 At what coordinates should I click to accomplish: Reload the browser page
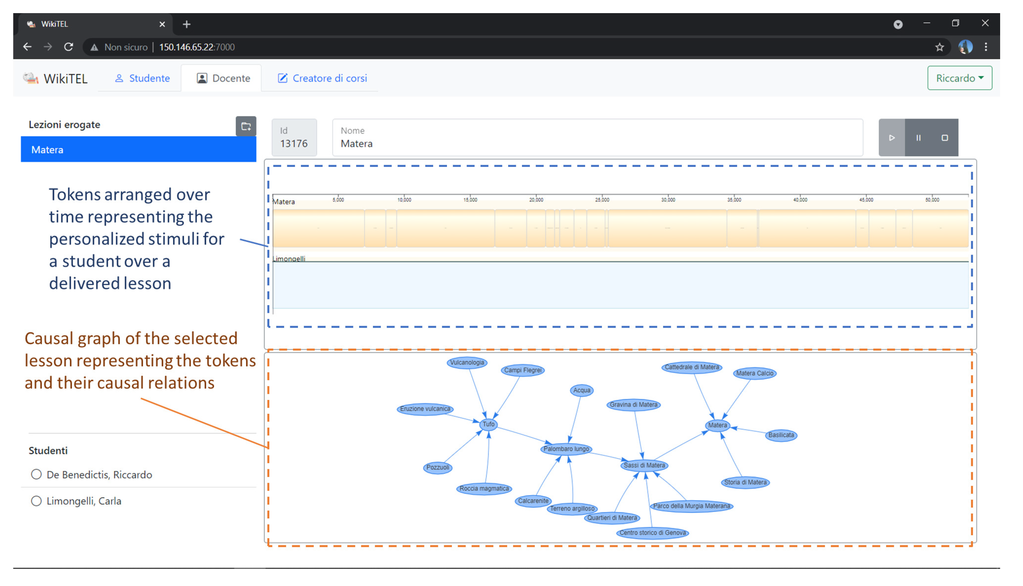point(69,47)
